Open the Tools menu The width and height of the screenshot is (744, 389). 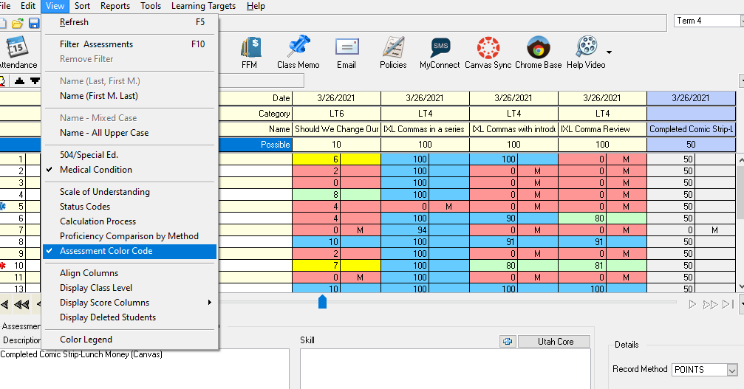point(151,6)
